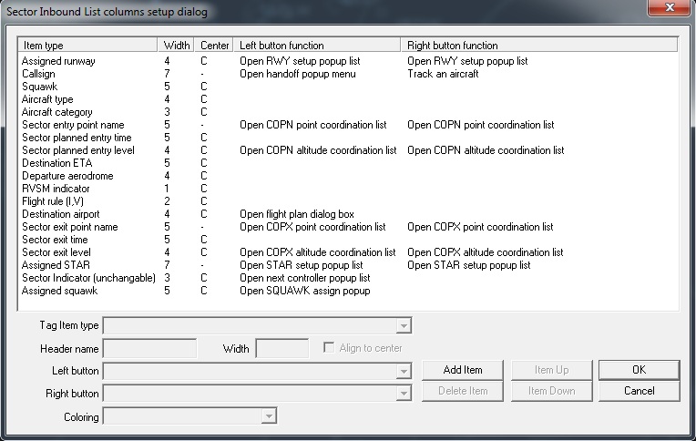
Task: Click 'Track an aircraft' cell
Action: 443,74
